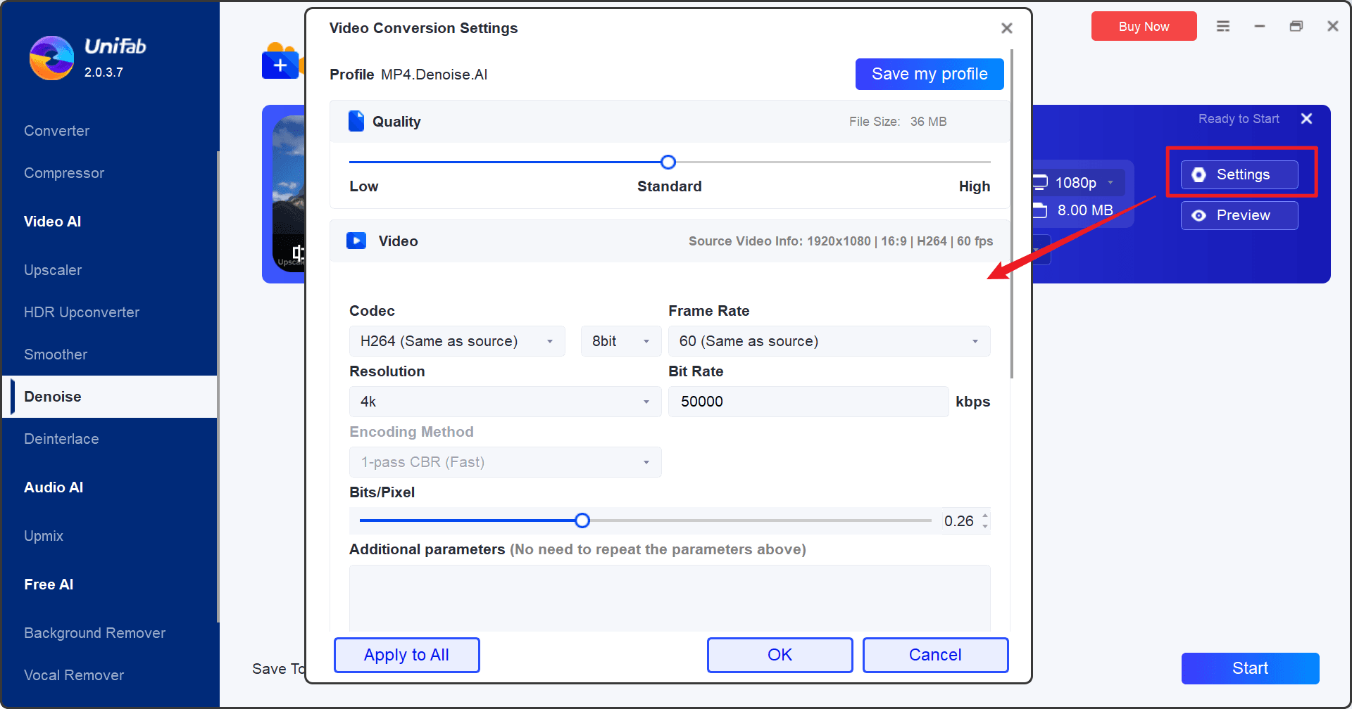The image size is (1352, 709).
Task: Open the Resolution 4k dropdown
Action: [x=505, y=402]
